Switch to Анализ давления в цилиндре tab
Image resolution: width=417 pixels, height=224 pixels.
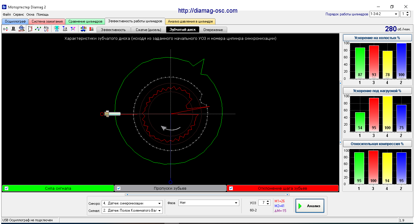(x=190, y=21)
